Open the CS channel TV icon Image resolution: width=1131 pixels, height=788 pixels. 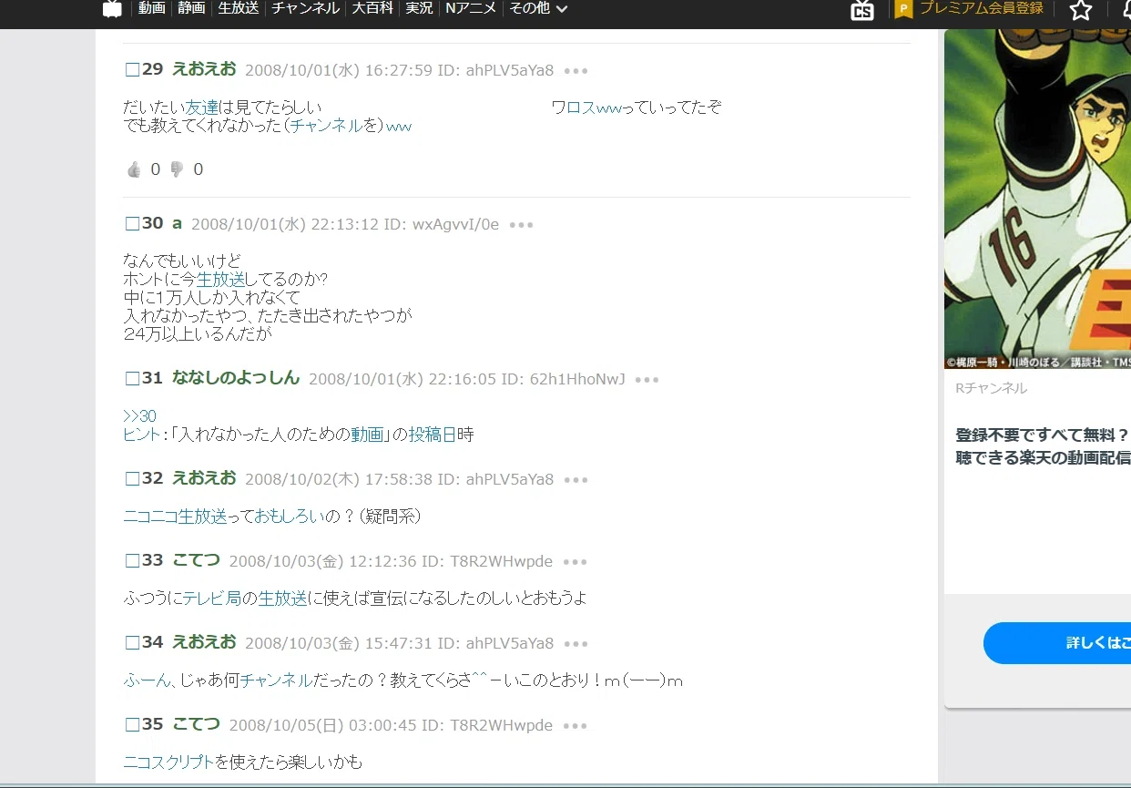pyautogui.click(x=861, y=10)
